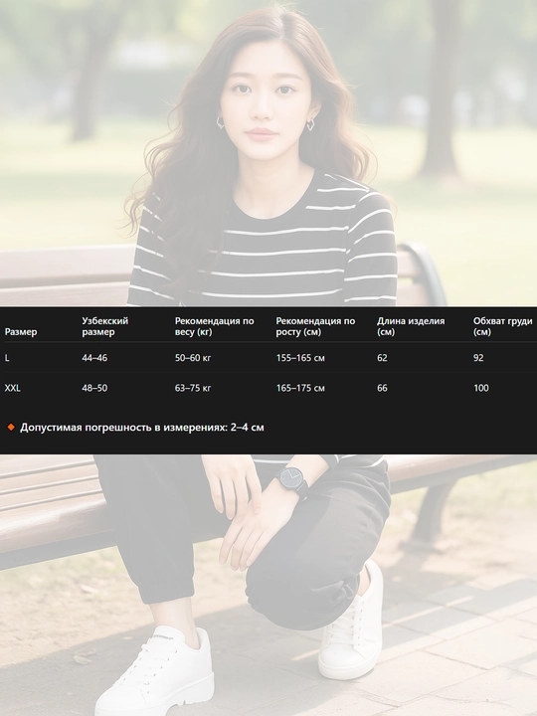The image size is (537, 716).
Task: Click the Рекомендация по росту header
Action: point(315,326)
